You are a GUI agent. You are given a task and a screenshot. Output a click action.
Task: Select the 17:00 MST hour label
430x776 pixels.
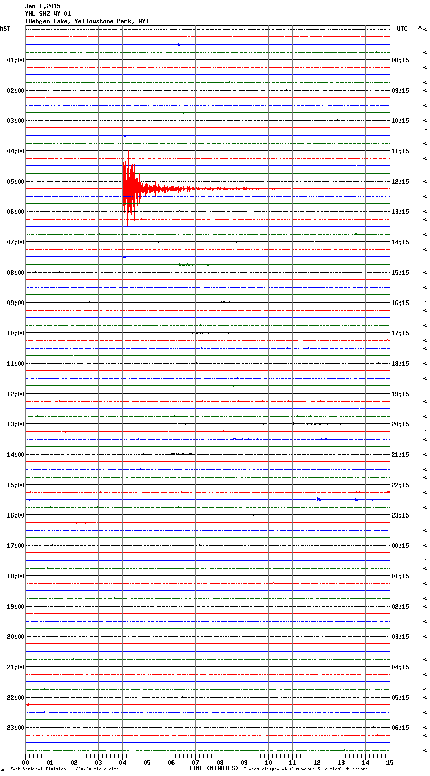tap(16, 546)
